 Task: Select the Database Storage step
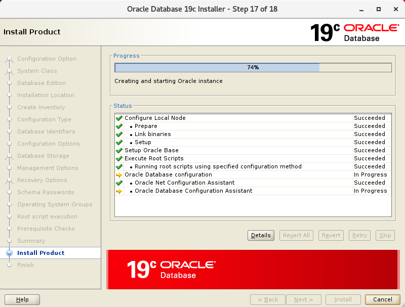point(43,156)
